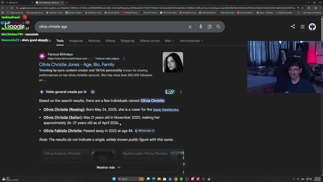323x182 pixels.
Task: Open Google Lens image search icon
Action: pos(209,27)
